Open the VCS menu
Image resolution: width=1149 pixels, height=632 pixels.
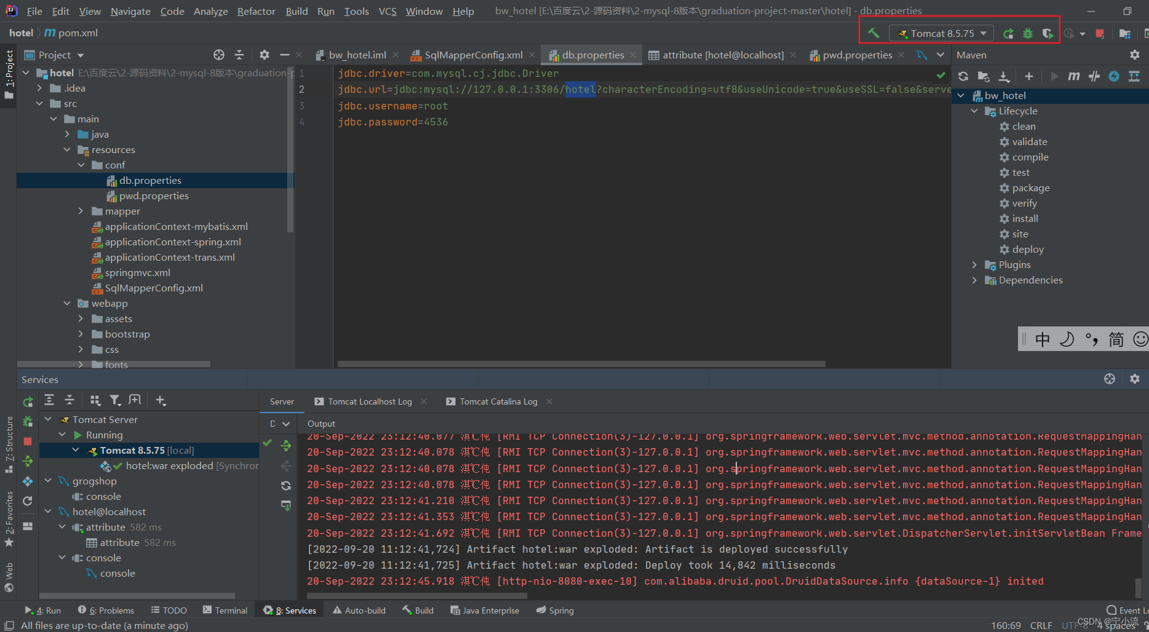click(388, 11)
